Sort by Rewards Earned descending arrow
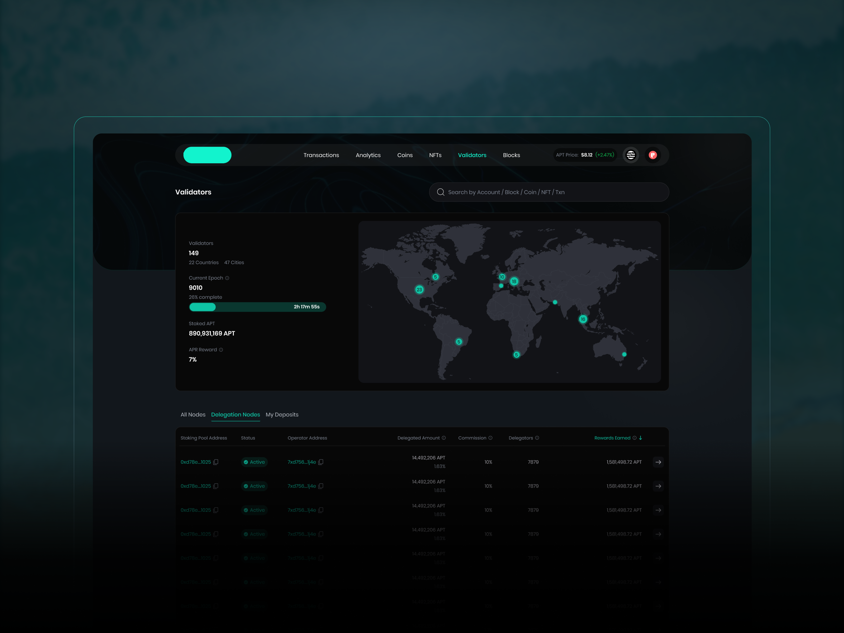The height and width of the screenshot is (633, 844). tap(640, 438)
